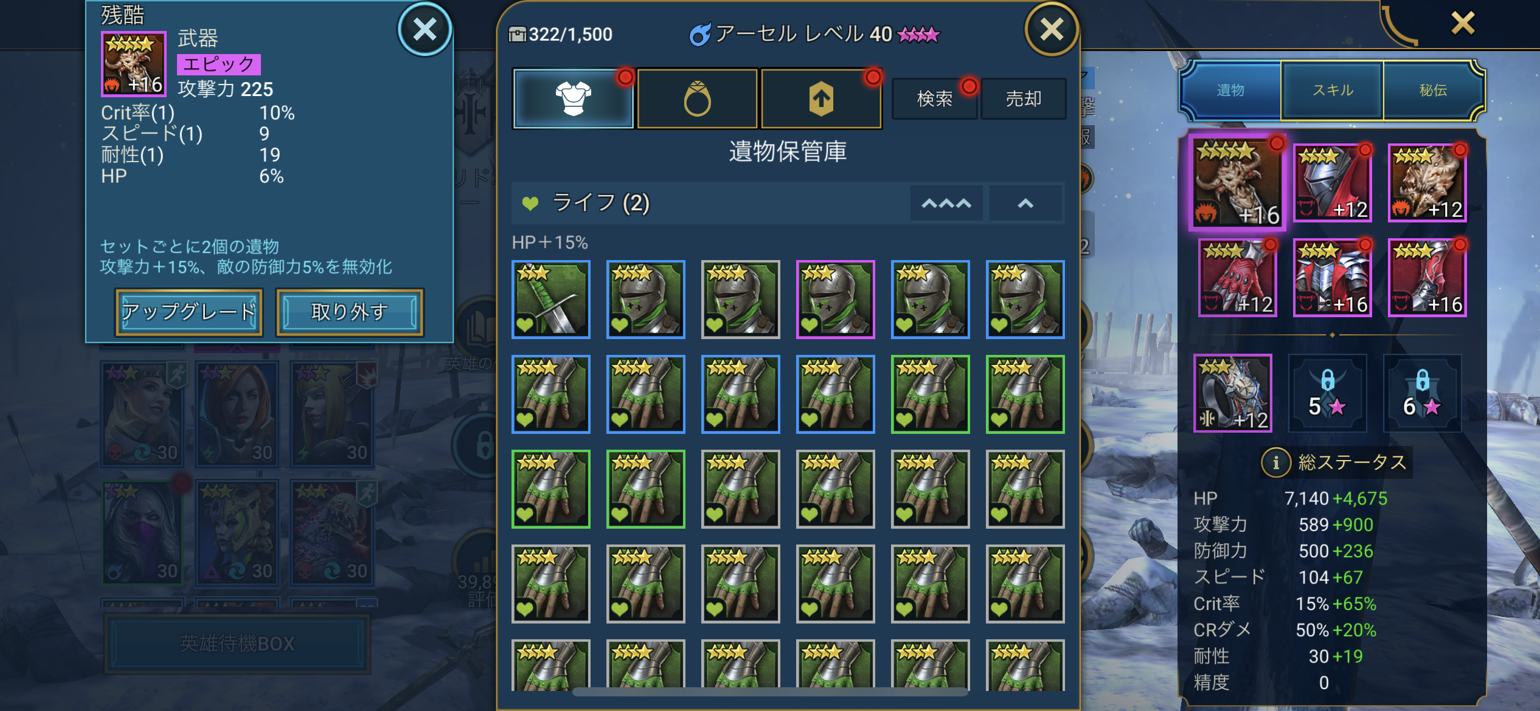Click the 取り外す button
Screen dimensions: 1540x711
coord(350,312)
